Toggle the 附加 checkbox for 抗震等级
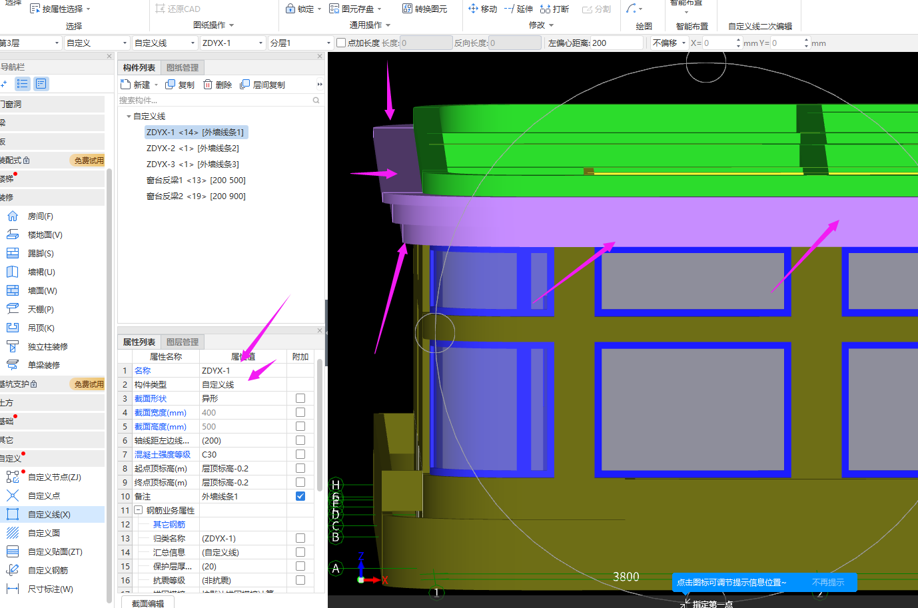Image resolution: width=918 pixels, height=608 pixels. tap(300, 580)
